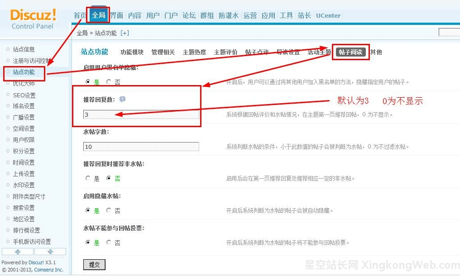Select 否 for 启用用户黑名单隐藏
Image resolution: width=460 pixels, height=276 pixels.
(108, 82)
